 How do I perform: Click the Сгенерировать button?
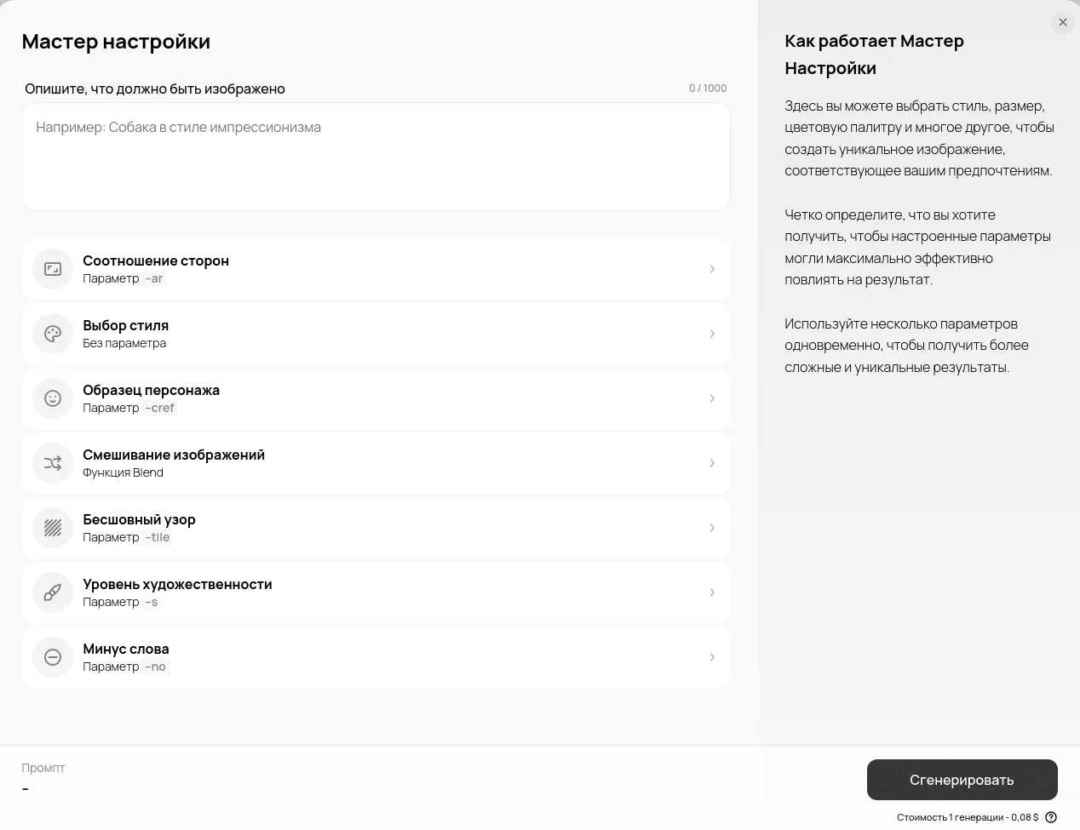coord(962,780)
